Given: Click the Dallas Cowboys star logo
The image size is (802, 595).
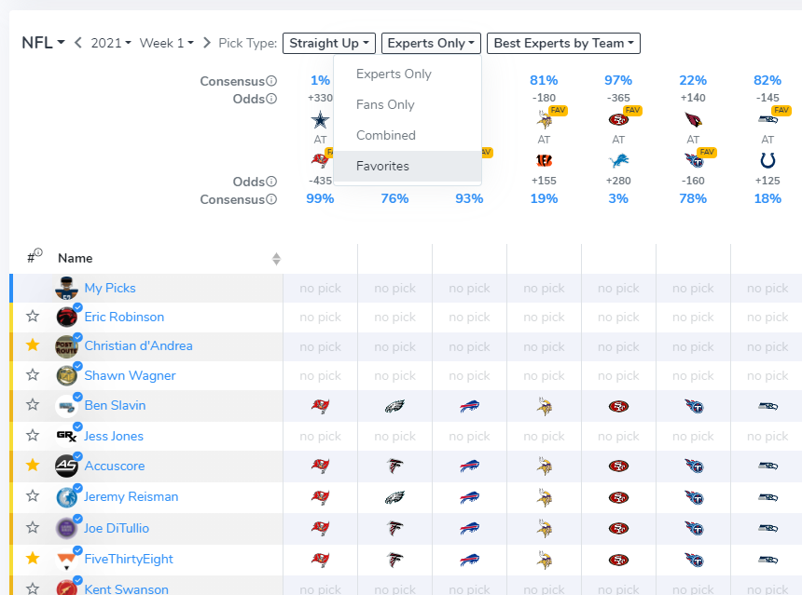Looking at the screenshot, I should pos(320,120).
